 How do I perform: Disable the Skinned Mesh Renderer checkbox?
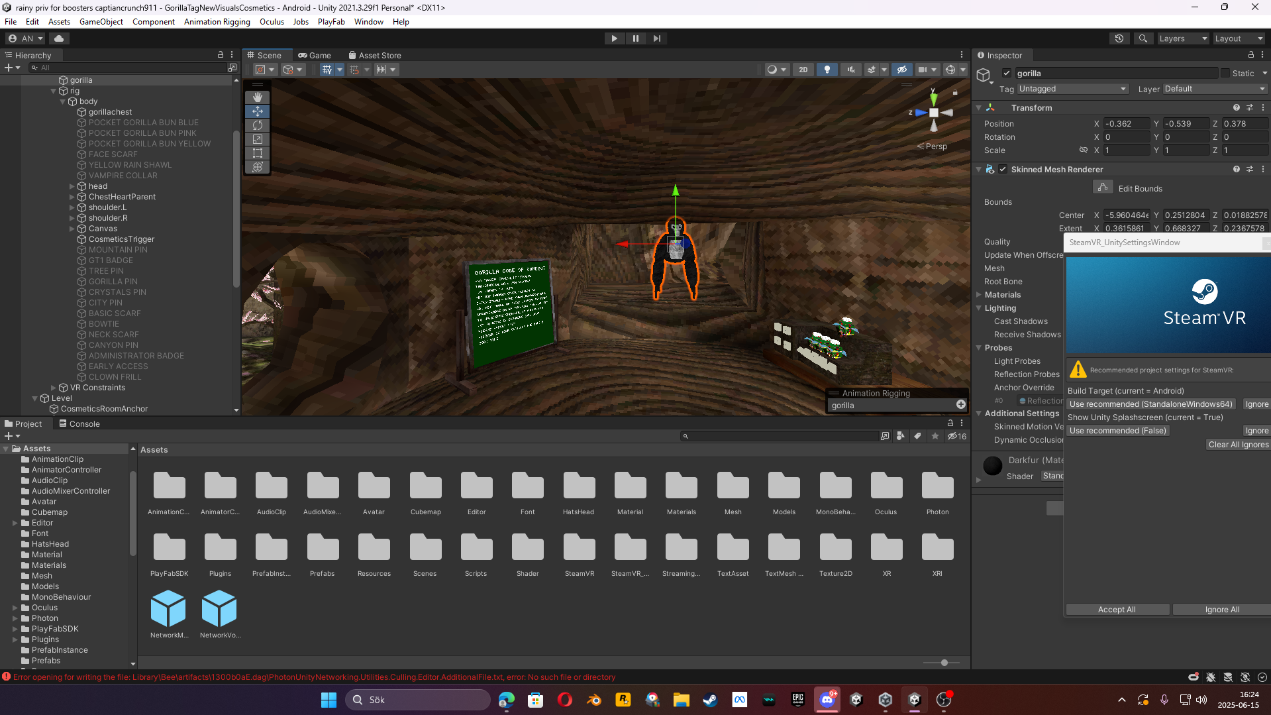pos(1003,170)
